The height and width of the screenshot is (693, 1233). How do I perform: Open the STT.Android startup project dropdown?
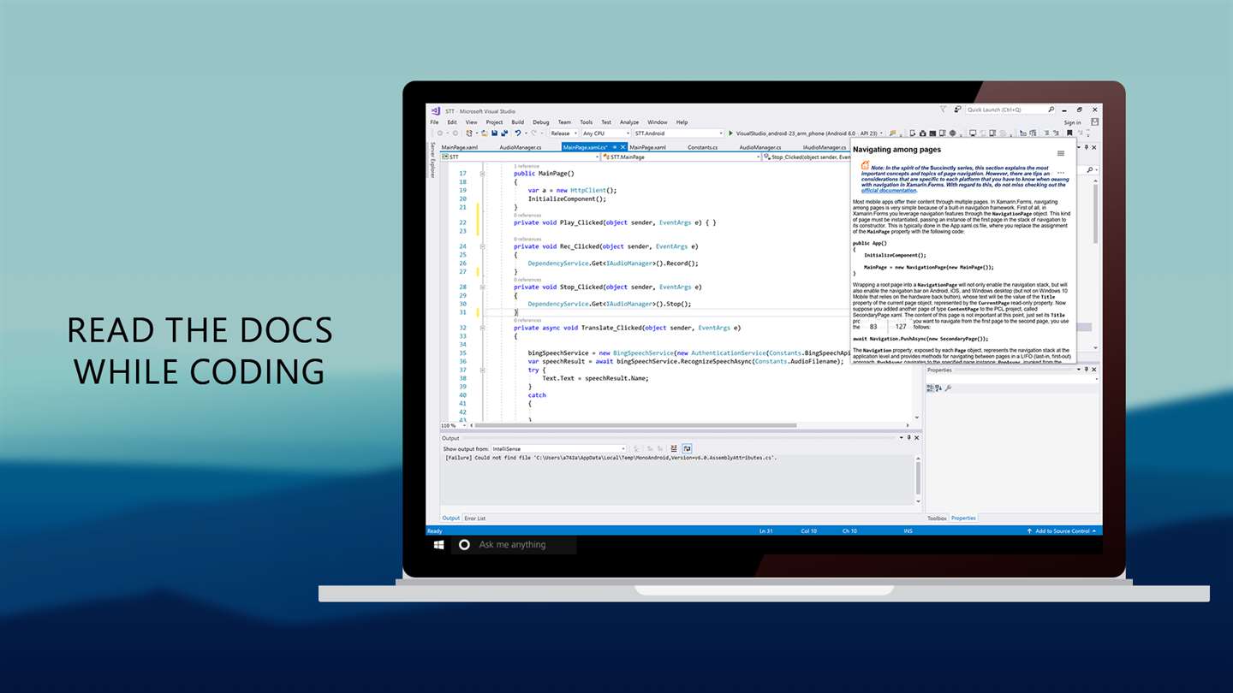click(679, 133)
